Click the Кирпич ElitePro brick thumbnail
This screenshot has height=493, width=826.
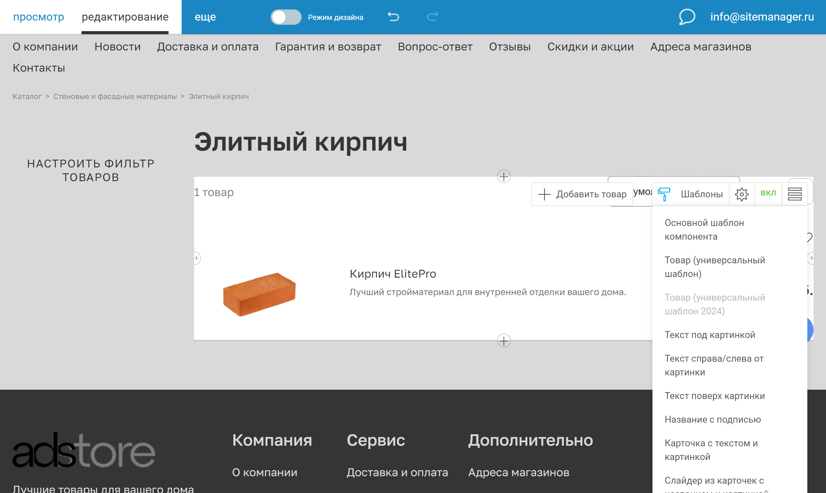(x=259, y=294)
